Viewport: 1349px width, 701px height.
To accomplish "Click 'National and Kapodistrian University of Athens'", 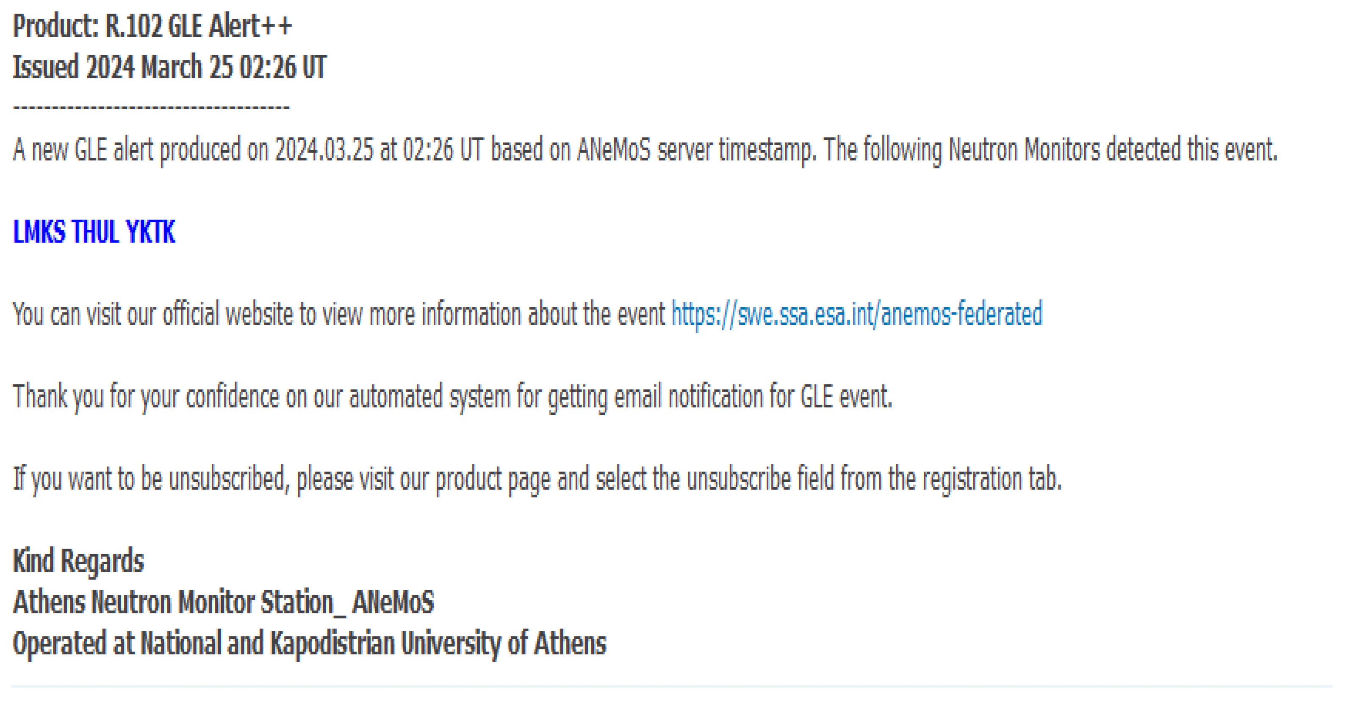I will pos(373,643).
